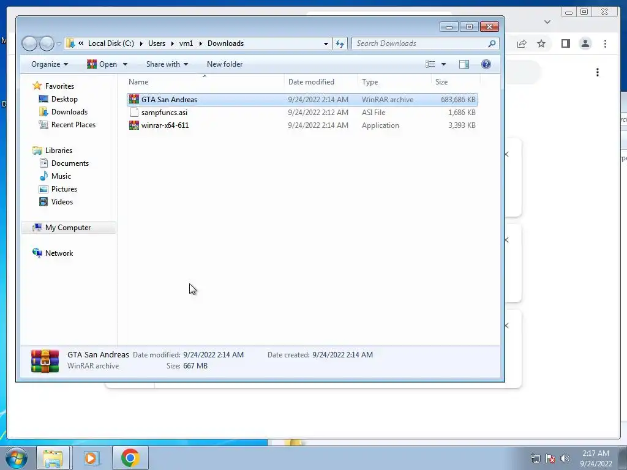
Task: Open Pictures library in navigation pane
Action: click(64, 188)
